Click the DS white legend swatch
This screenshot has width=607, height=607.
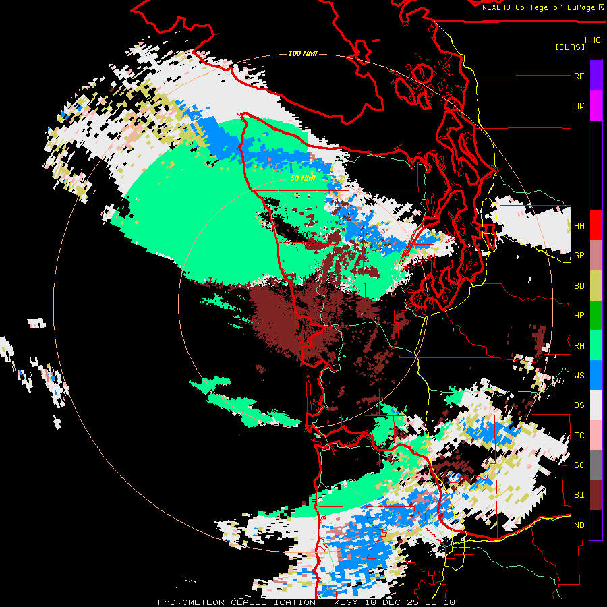click(596, 405)
